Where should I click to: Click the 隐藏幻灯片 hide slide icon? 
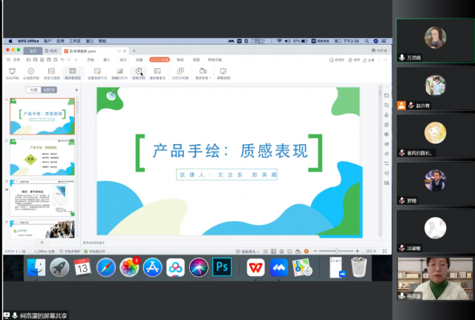click(119, 71)
